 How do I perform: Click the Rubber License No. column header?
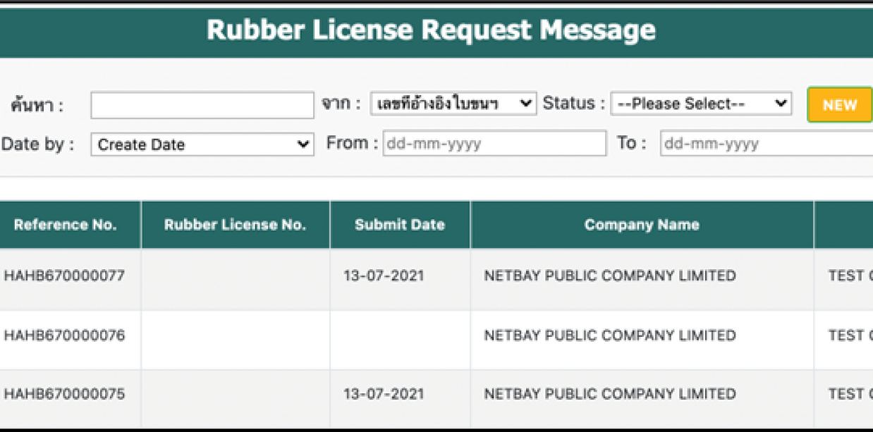coord(235,224)
